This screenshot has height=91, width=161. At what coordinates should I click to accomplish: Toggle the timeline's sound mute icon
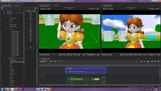coord(155,62)
